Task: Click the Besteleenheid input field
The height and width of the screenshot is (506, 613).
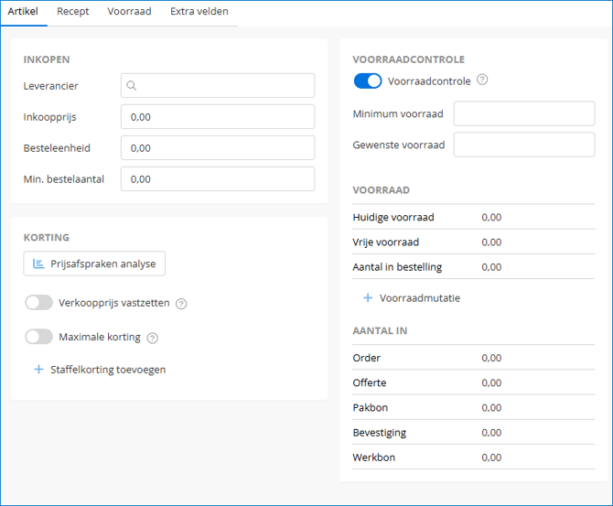Action: pyautogui.click(x=218, y=148)
